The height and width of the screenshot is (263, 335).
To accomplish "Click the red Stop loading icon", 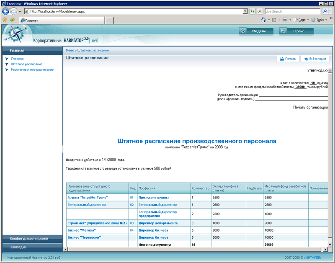I will (260, 11).
